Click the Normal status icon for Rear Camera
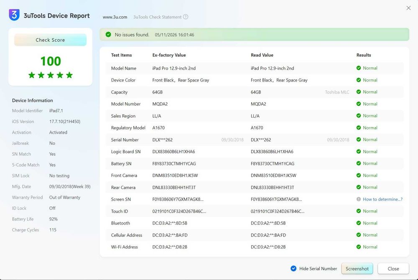 click(359, 187)
